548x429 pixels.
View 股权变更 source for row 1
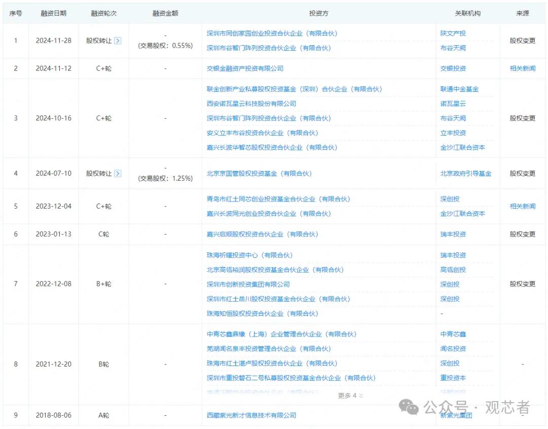tap(523, 41)
